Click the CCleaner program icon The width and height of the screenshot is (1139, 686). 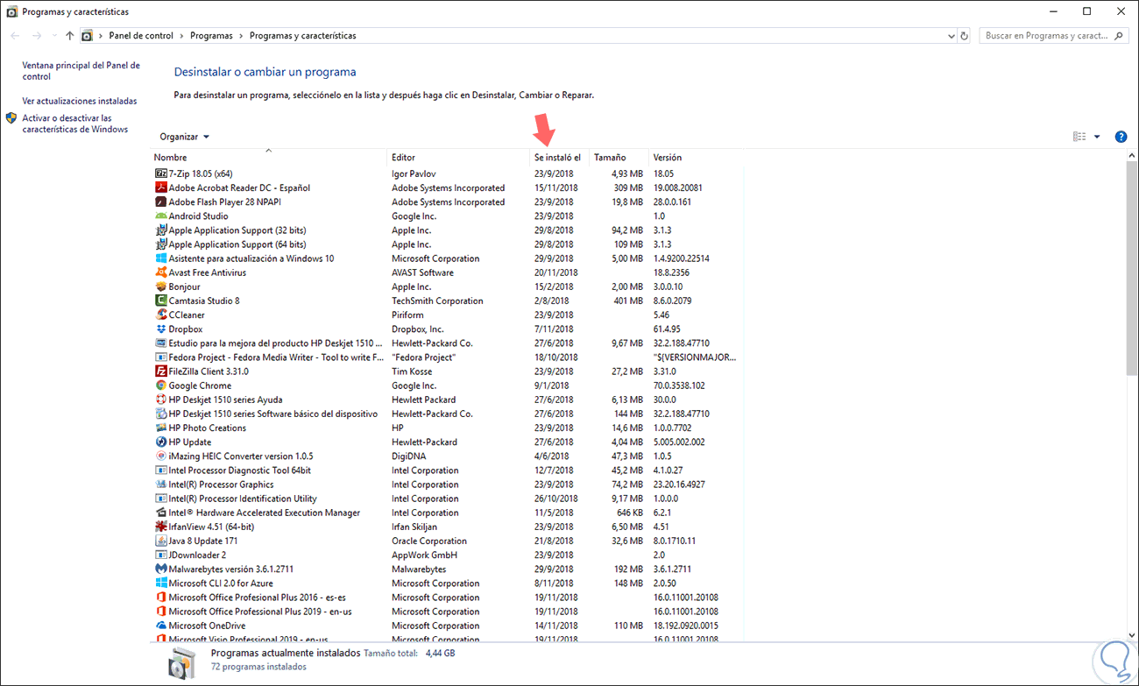pyautogui.click(x=161, y=315)
